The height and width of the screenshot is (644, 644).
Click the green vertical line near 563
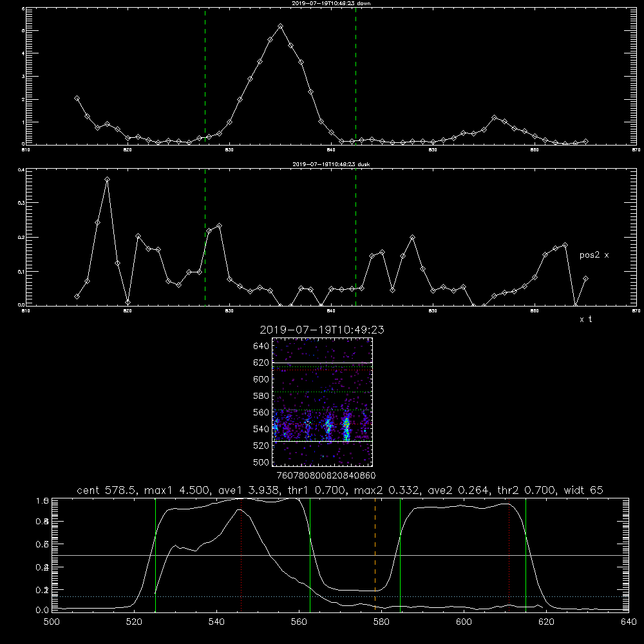click(310, 554)
